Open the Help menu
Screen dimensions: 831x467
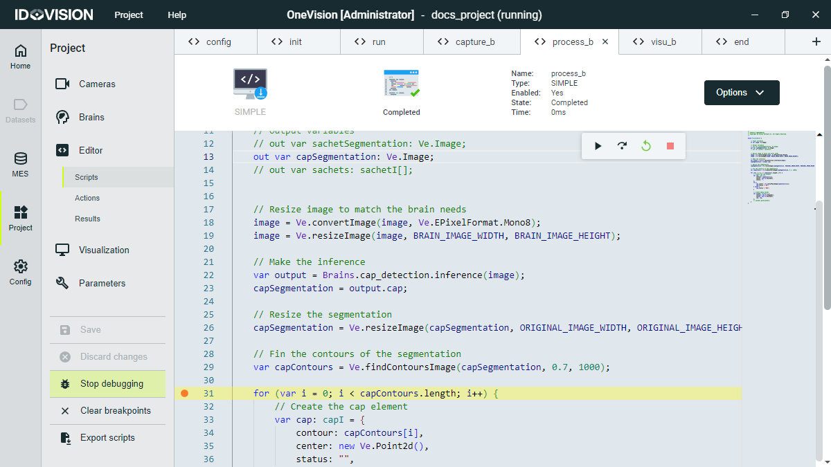coord(177,15)
